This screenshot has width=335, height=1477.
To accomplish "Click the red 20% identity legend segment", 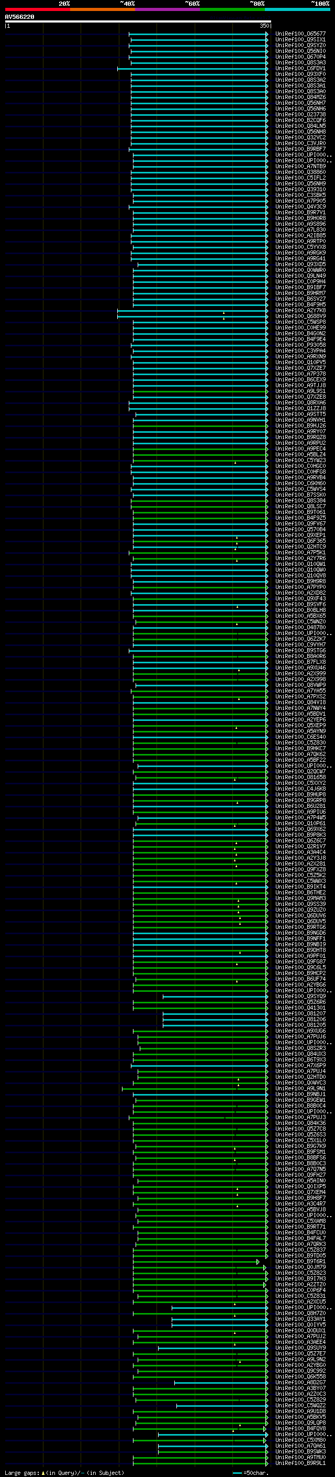I will click(x=37, y=9).
